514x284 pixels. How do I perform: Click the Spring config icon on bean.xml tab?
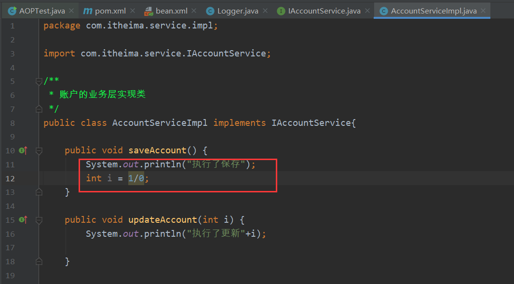pos(149,12)
